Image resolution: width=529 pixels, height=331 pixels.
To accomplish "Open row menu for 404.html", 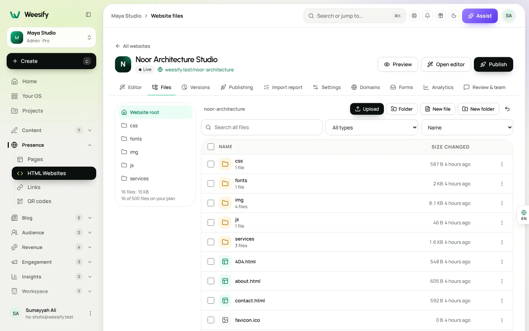I will pos(502,262).
